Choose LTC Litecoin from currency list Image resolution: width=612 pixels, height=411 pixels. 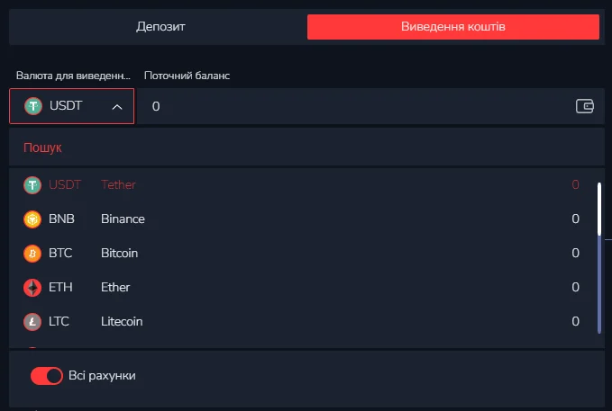coord(301,321)
